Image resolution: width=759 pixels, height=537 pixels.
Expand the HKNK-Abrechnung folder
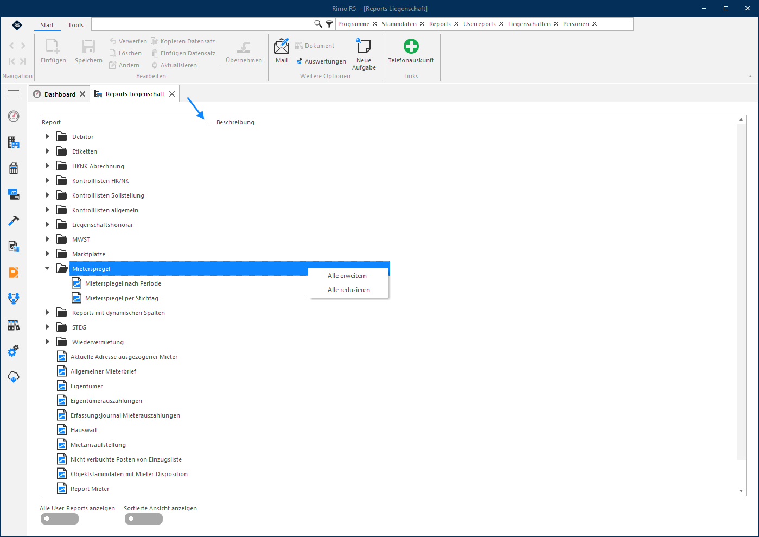click(x=48, y=166)
